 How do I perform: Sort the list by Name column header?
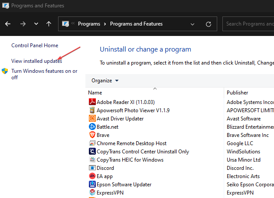95,93
